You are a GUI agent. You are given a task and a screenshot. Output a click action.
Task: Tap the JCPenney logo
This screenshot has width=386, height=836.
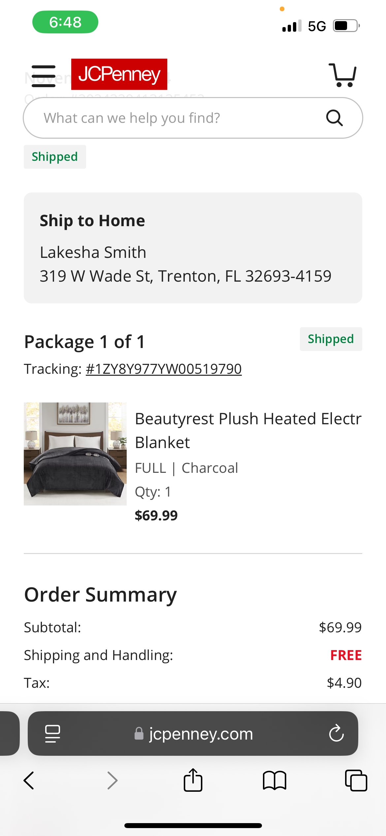pos(119,74)
